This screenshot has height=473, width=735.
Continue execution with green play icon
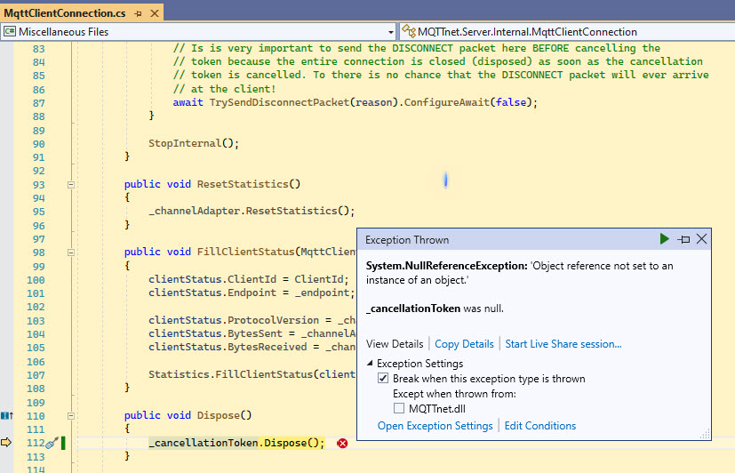point(664,239)
